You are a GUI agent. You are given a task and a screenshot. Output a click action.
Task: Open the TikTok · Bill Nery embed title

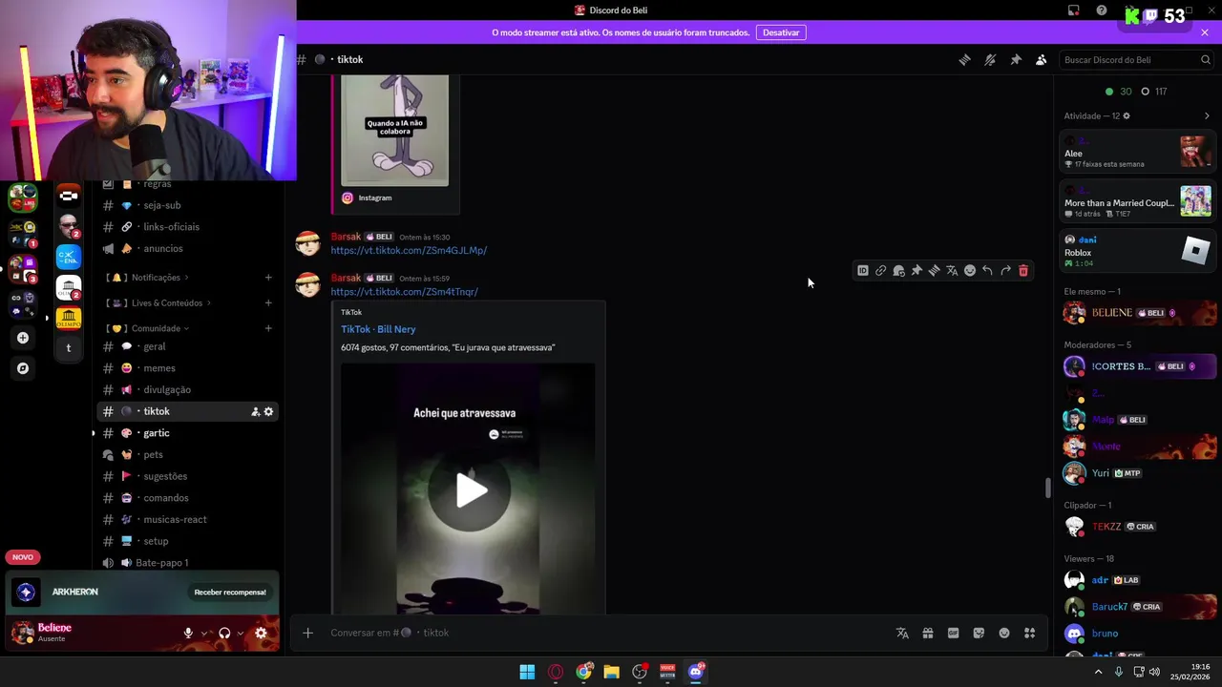coord(378,329)
